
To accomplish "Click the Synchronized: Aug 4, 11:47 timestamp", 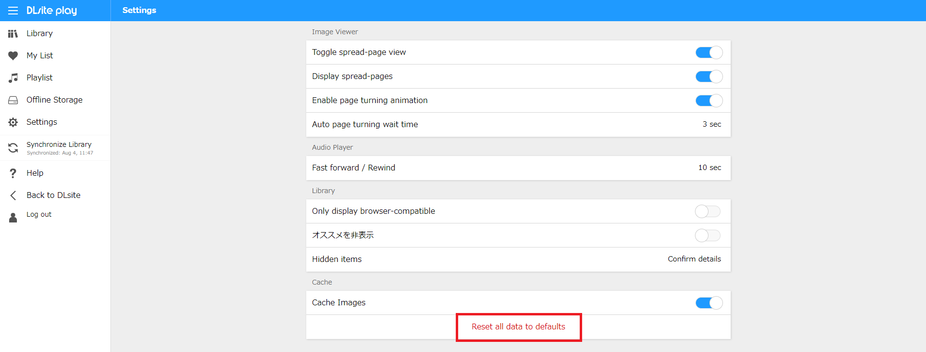I will point(60,153).
